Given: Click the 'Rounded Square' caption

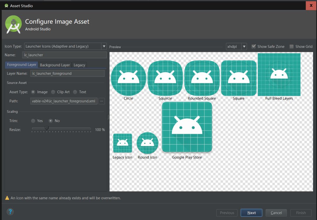Looking at the screenshot, I should [202, 98].
